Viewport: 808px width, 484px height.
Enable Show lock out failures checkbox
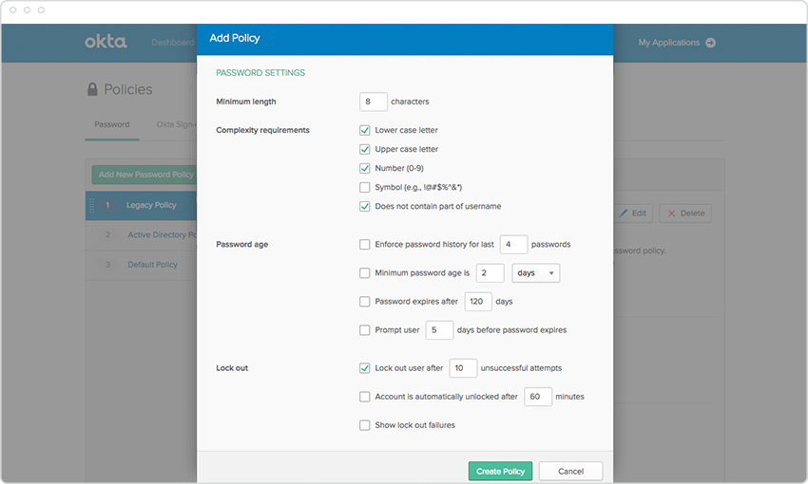[365, 425]
